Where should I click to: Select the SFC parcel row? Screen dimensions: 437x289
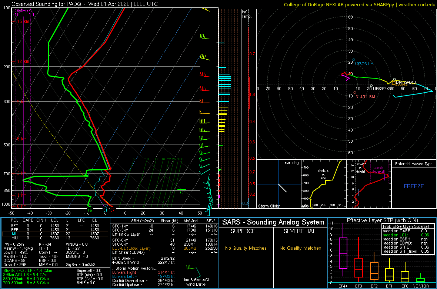point(56,225)
